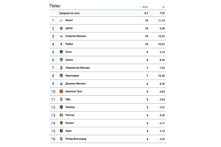This screenshot has width=221, height=147.
Task: Click the Arsenal Tula logo
Action: coord(61,91)
